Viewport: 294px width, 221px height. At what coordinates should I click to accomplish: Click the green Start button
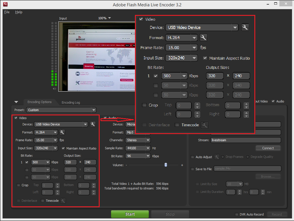(130, 214)
